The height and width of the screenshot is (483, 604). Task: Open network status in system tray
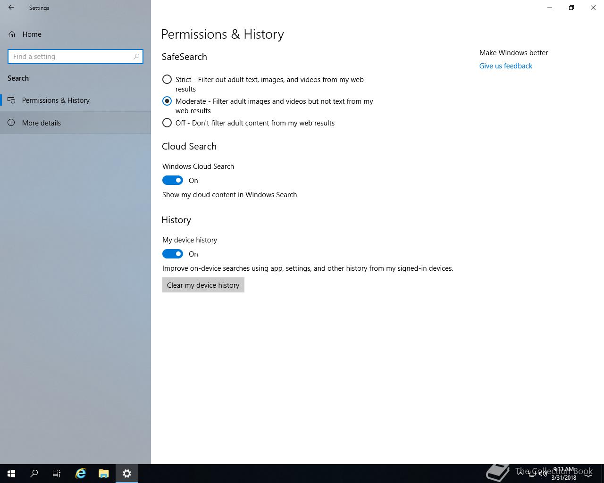click(531, 474)
